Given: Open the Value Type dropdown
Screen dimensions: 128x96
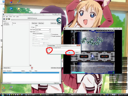Looking at the screenshot, I should click(43, 32).
